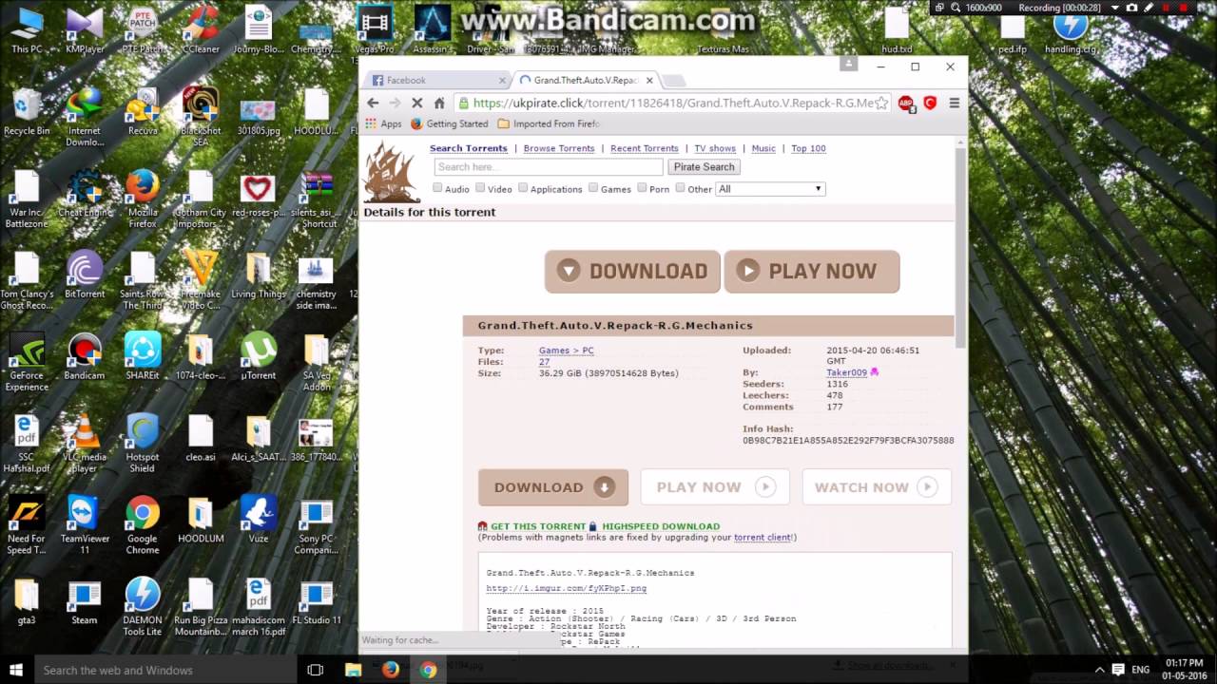Open Chrome's hamburger menu

(955, 103)
